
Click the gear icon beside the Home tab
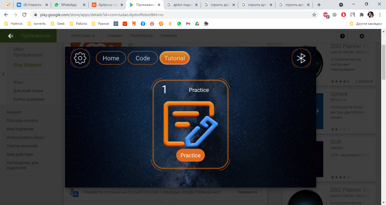[x=80, y=58]
